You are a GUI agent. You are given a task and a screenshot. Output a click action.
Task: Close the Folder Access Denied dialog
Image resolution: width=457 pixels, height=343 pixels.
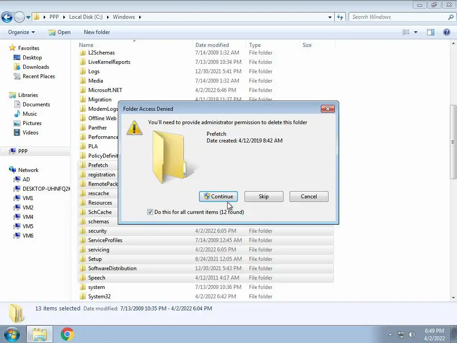tap(328, 109)
